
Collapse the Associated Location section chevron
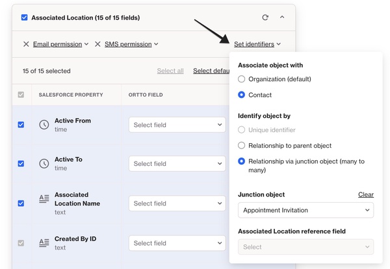click(282, 18)
